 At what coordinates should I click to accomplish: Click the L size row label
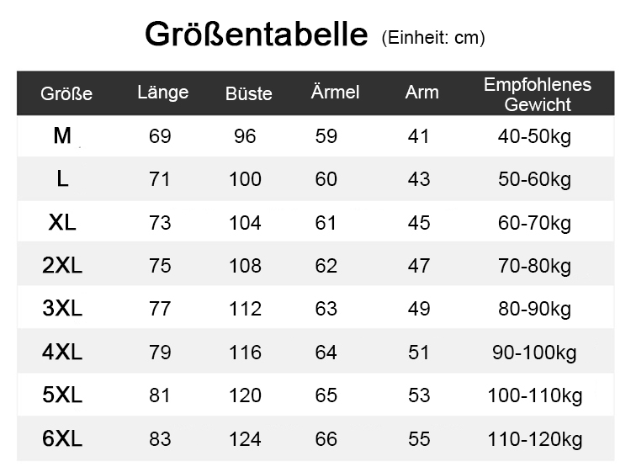pyautogui.click(x=62, y=178)
